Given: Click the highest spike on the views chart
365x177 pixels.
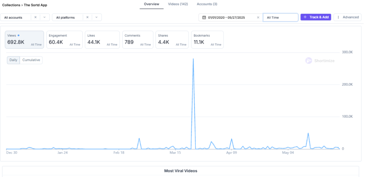Looking at the screenshot, I should pyautogui.click(x=193, y=59).
